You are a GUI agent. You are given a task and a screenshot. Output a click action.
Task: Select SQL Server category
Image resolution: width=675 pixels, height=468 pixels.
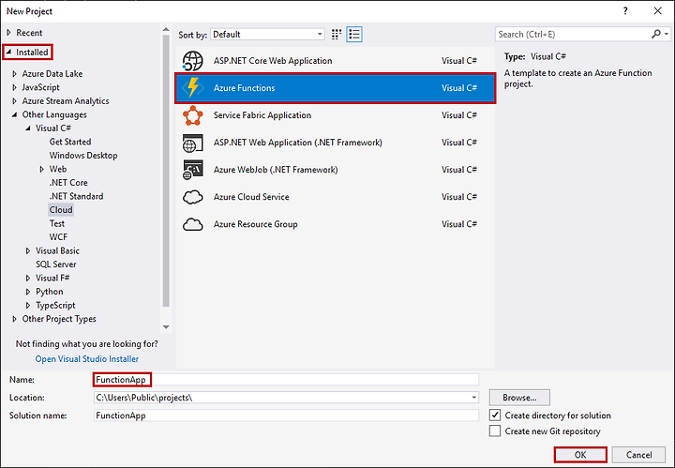(x=55, y=264)
